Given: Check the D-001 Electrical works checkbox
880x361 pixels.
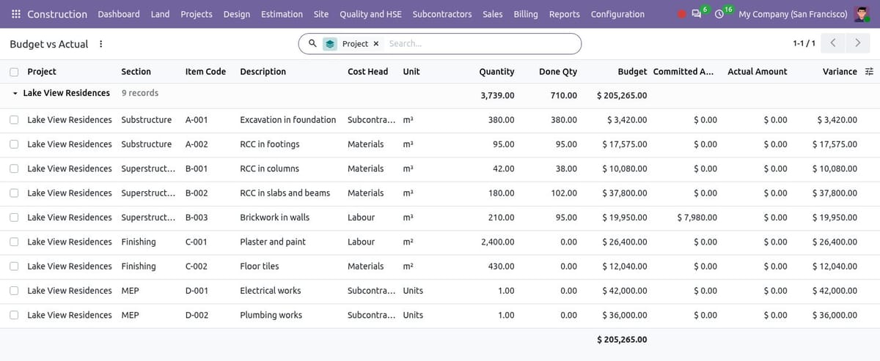Looking at the screenshot, I should 15,291.
